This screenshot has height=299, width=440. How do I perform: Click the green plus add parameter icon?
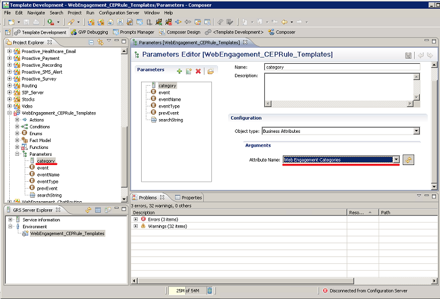pyautogui.click(x=180, y=71)
